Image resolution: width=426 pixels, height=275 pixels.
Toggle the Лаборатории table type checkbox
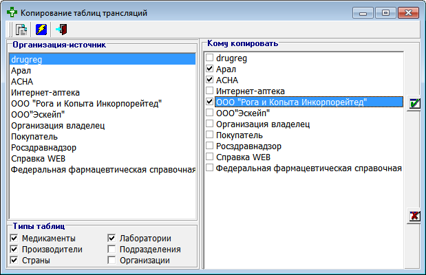point(111,238)
